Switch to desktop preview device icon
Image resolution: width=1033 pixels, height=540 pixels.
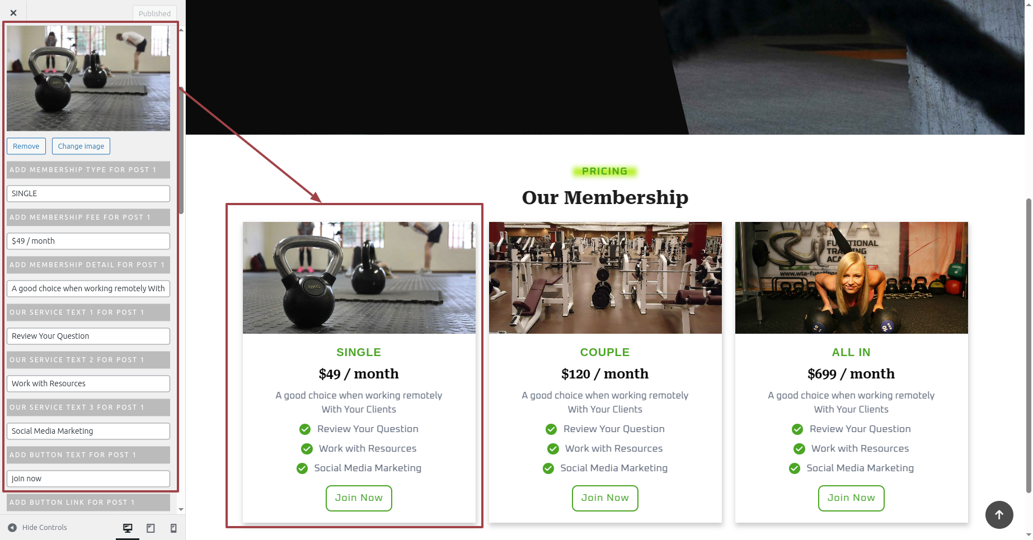pyautogui.click(x=128, y=528)
